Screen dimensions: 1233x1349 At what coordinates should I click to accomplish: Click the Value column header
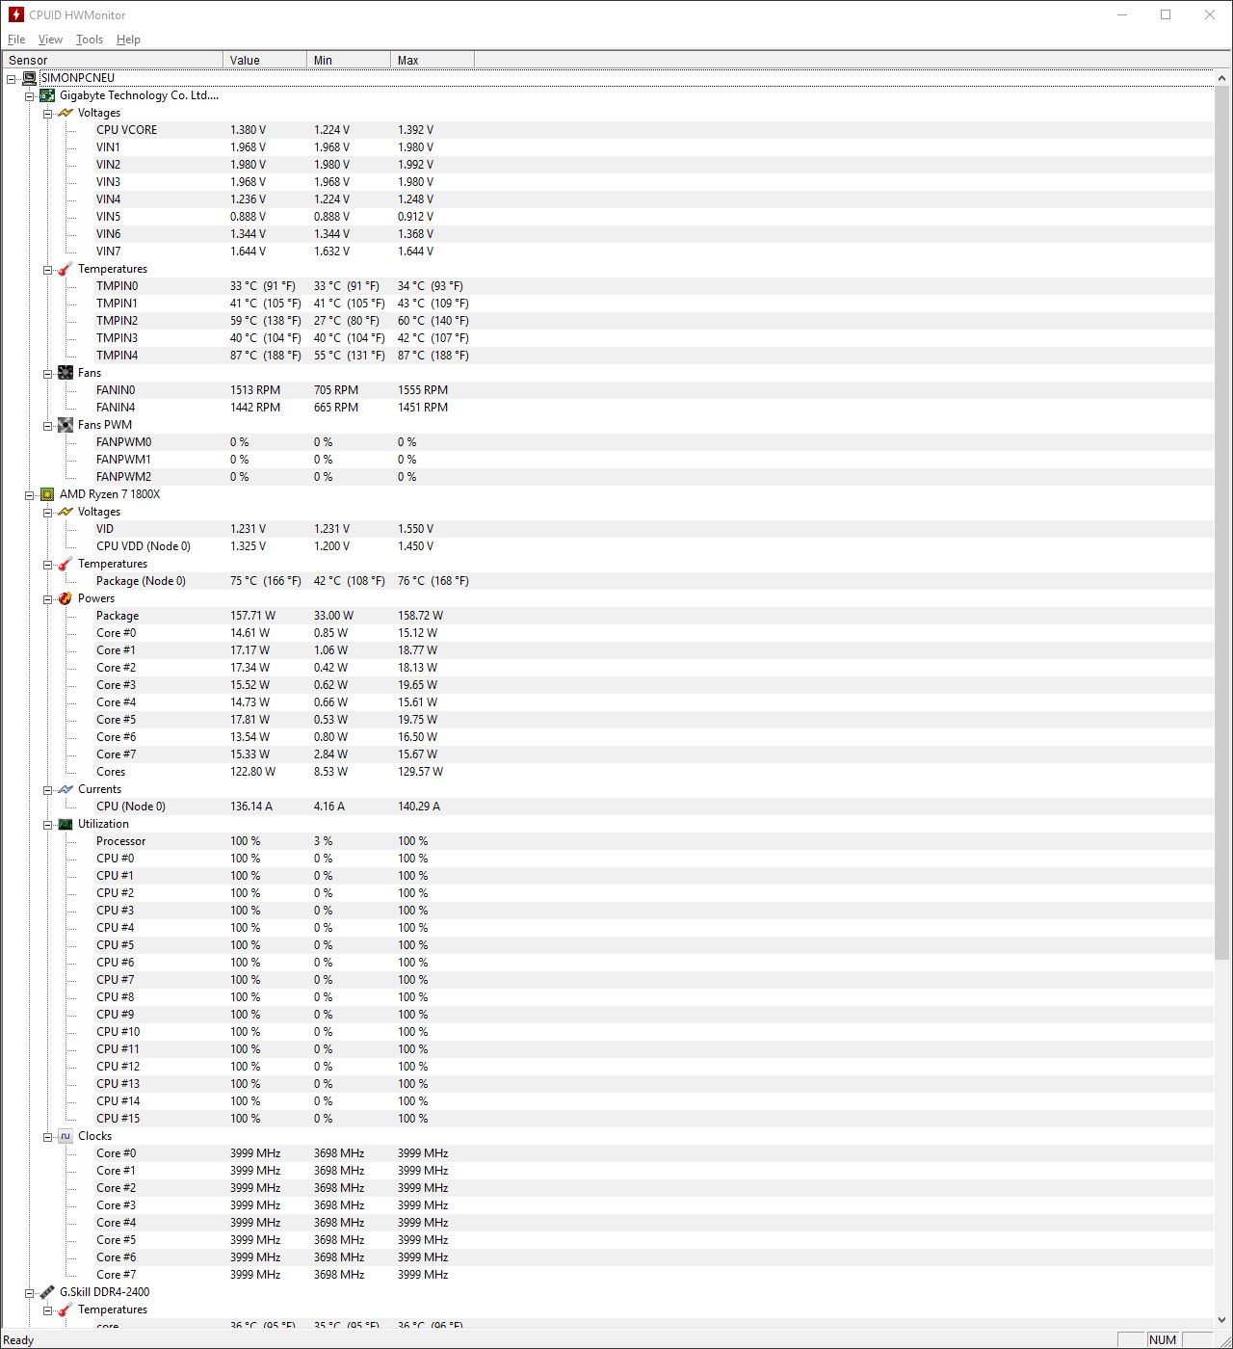pyautogui.click(x=265, y=60)
